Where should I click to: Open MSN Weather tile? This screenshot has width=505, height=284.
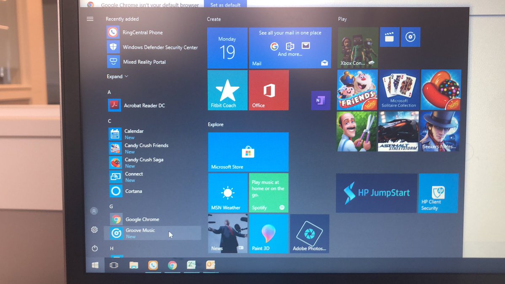(x=227, y=193)
